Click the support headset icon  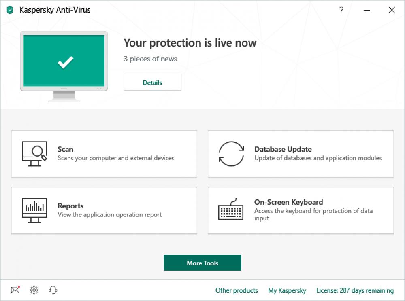pyautogui.click(x=53, y=290)
